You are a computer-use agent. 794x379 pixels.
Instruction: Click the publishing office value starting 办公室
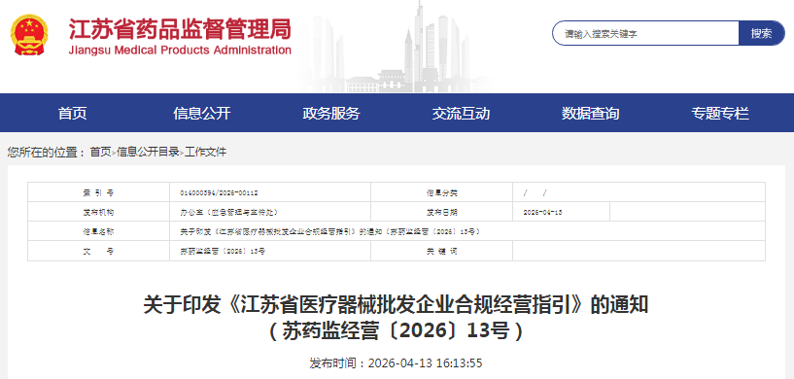[x=228, y=212]
